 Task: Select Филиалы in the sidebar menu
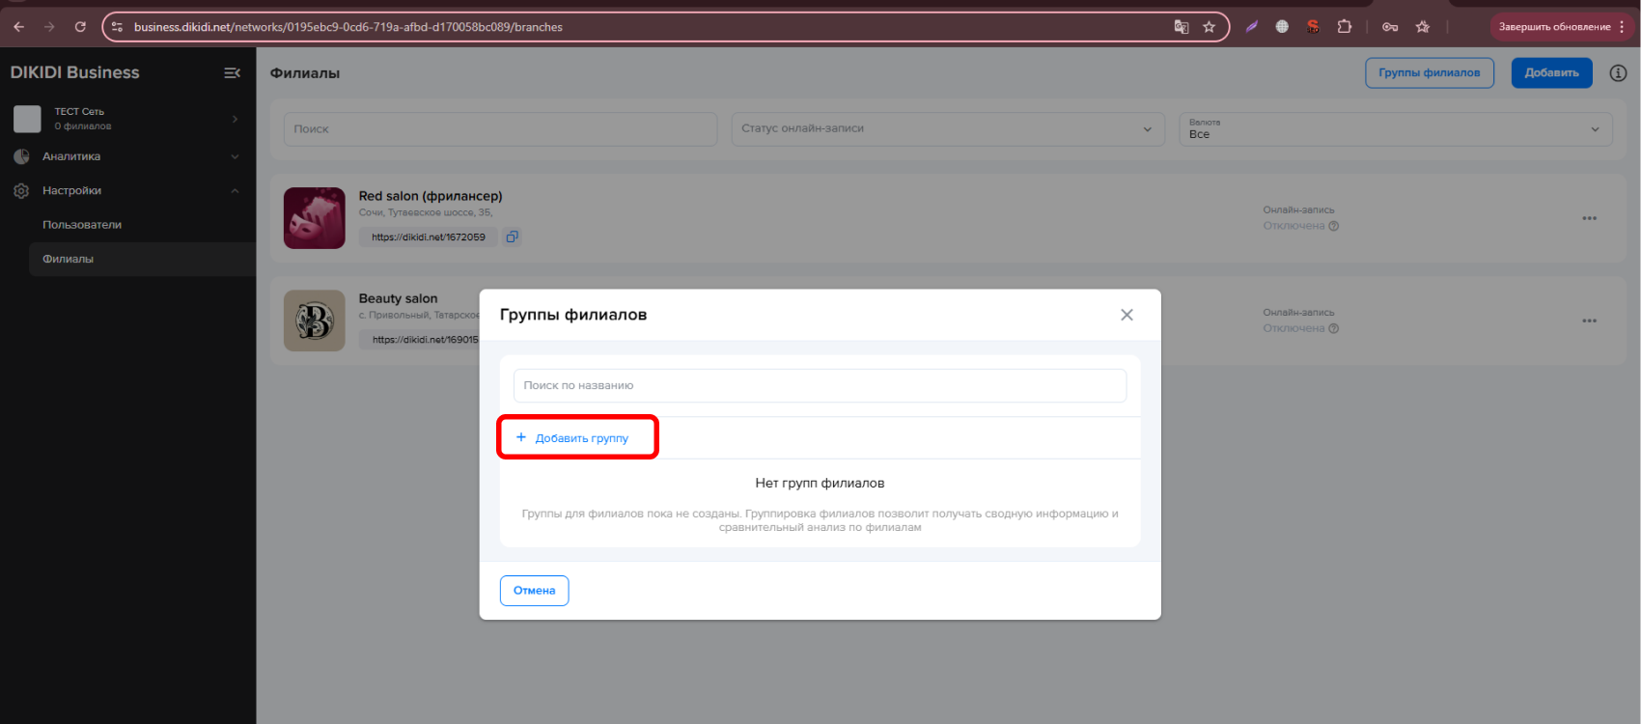[68, 259]
